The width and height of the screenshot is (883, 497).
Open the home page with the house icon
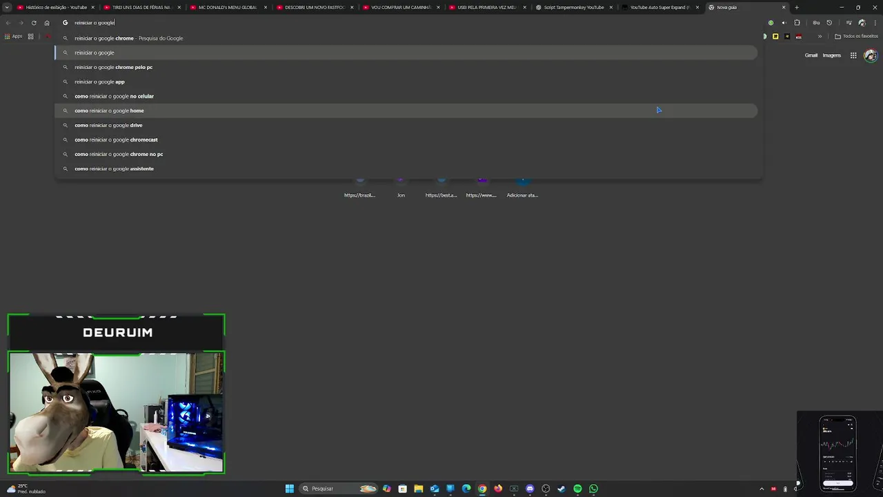tap(47, 23)
